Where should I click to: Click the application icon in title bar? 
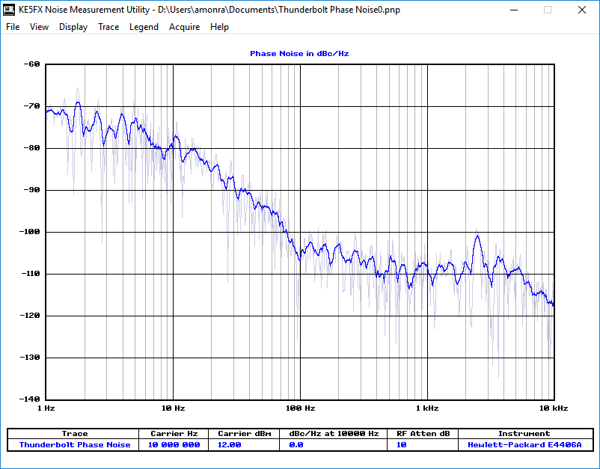tap(9, 10)
